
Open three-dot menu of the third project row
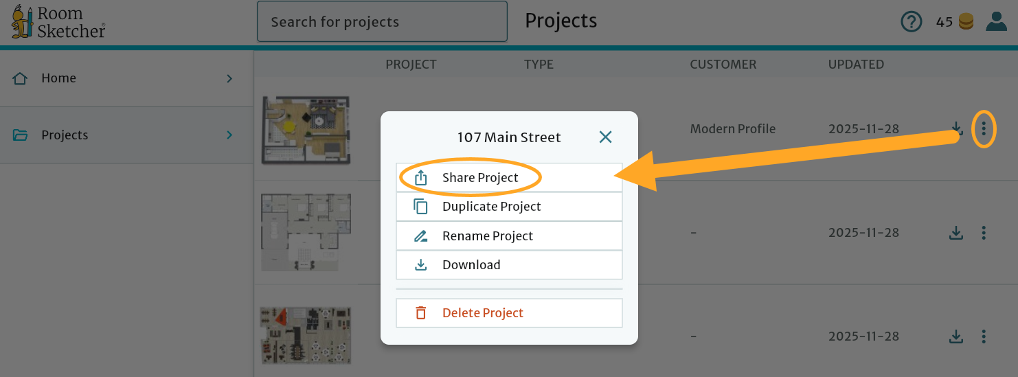[x=984, y=336]
